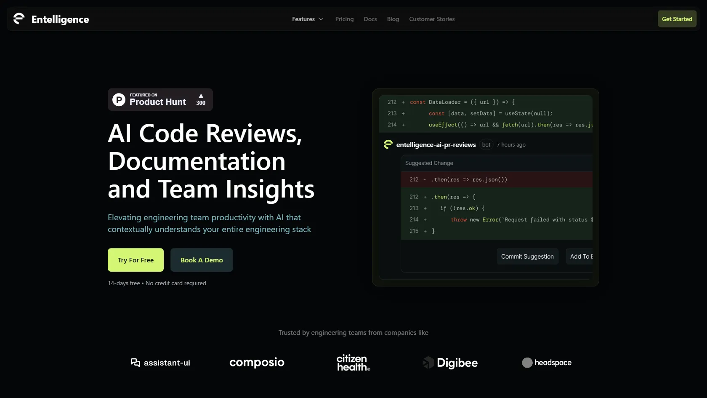
Task: Navigate to Customer Stories
Action: 432,19
